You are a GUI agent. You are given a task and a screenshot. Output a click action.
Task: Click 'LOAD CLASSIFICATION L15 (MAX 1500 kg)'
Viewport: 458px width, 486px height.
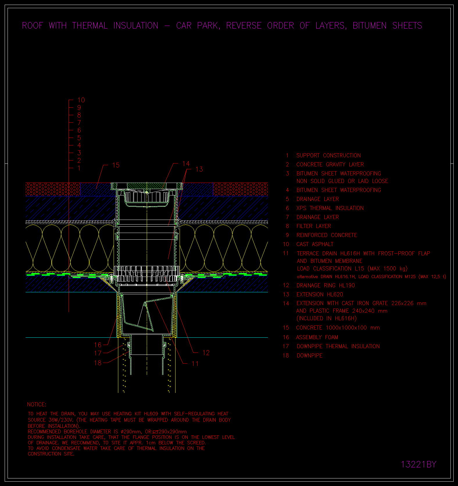352,268
